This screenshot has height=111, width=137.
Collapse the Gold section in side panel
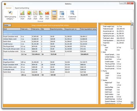pos(99,24)
